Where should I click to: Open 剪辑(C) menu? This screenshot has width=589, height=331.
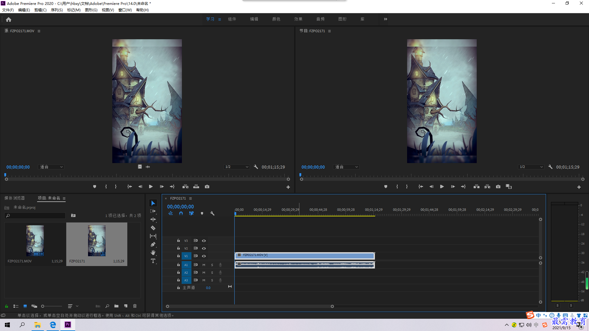(40, 10)
